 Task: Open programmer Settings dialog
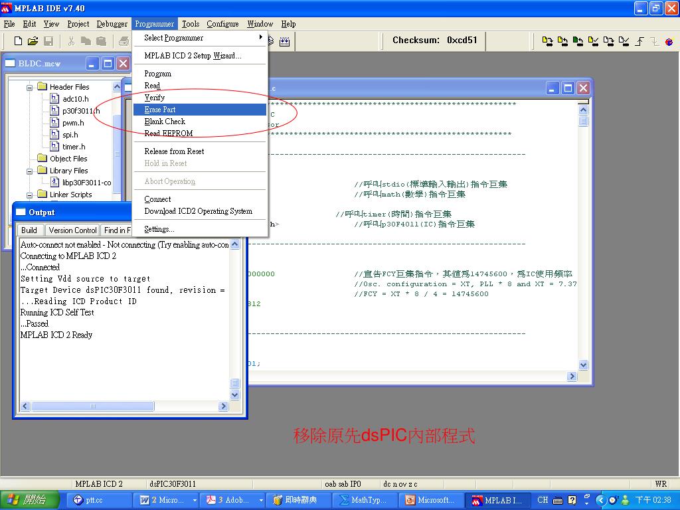point(199,229)
